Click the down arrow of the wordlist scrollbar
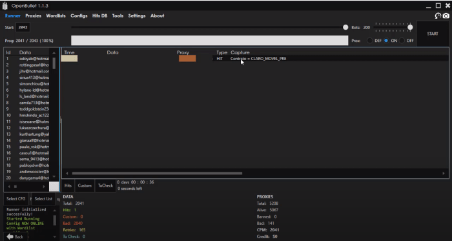 coord(54,176)
